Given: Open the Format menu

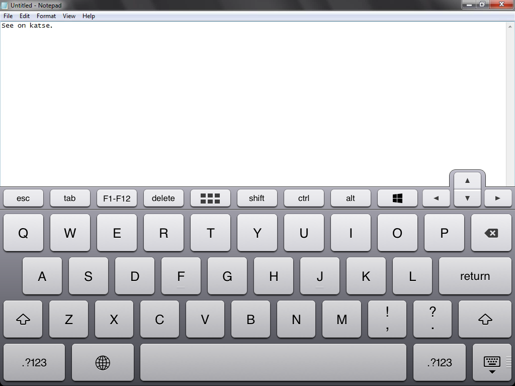Looking at the screenshot, I should (x=46, y=16).
